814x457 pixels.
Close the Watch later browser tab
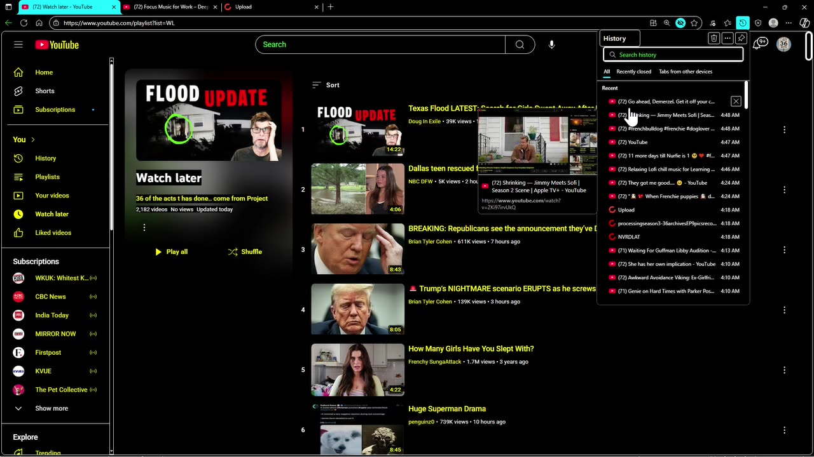coord(115,7)
